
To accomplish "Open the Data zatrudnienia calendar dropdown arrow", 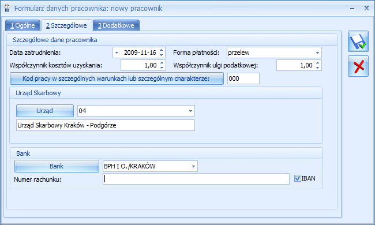I will (x=117, y=52).
